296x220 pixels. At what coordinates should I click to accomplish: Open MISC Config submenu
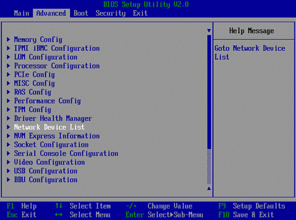[35, 83]
